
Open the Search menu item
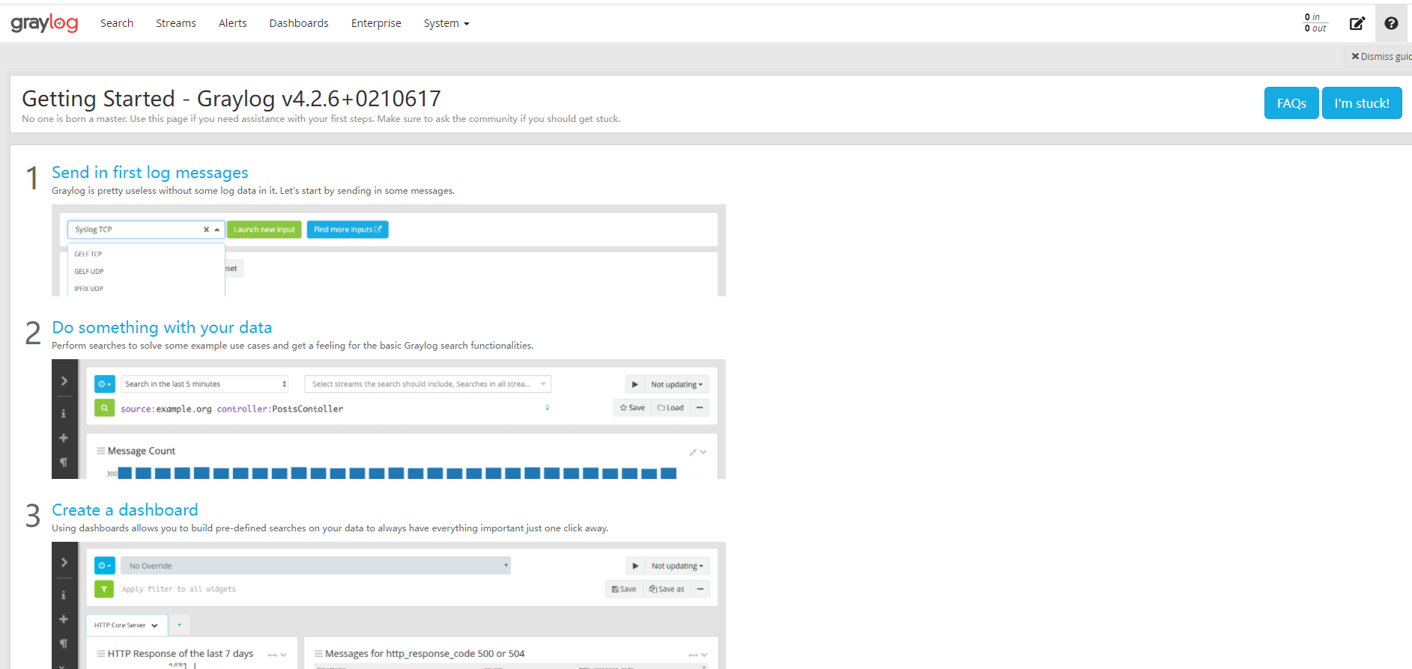(x=117, y=23)
